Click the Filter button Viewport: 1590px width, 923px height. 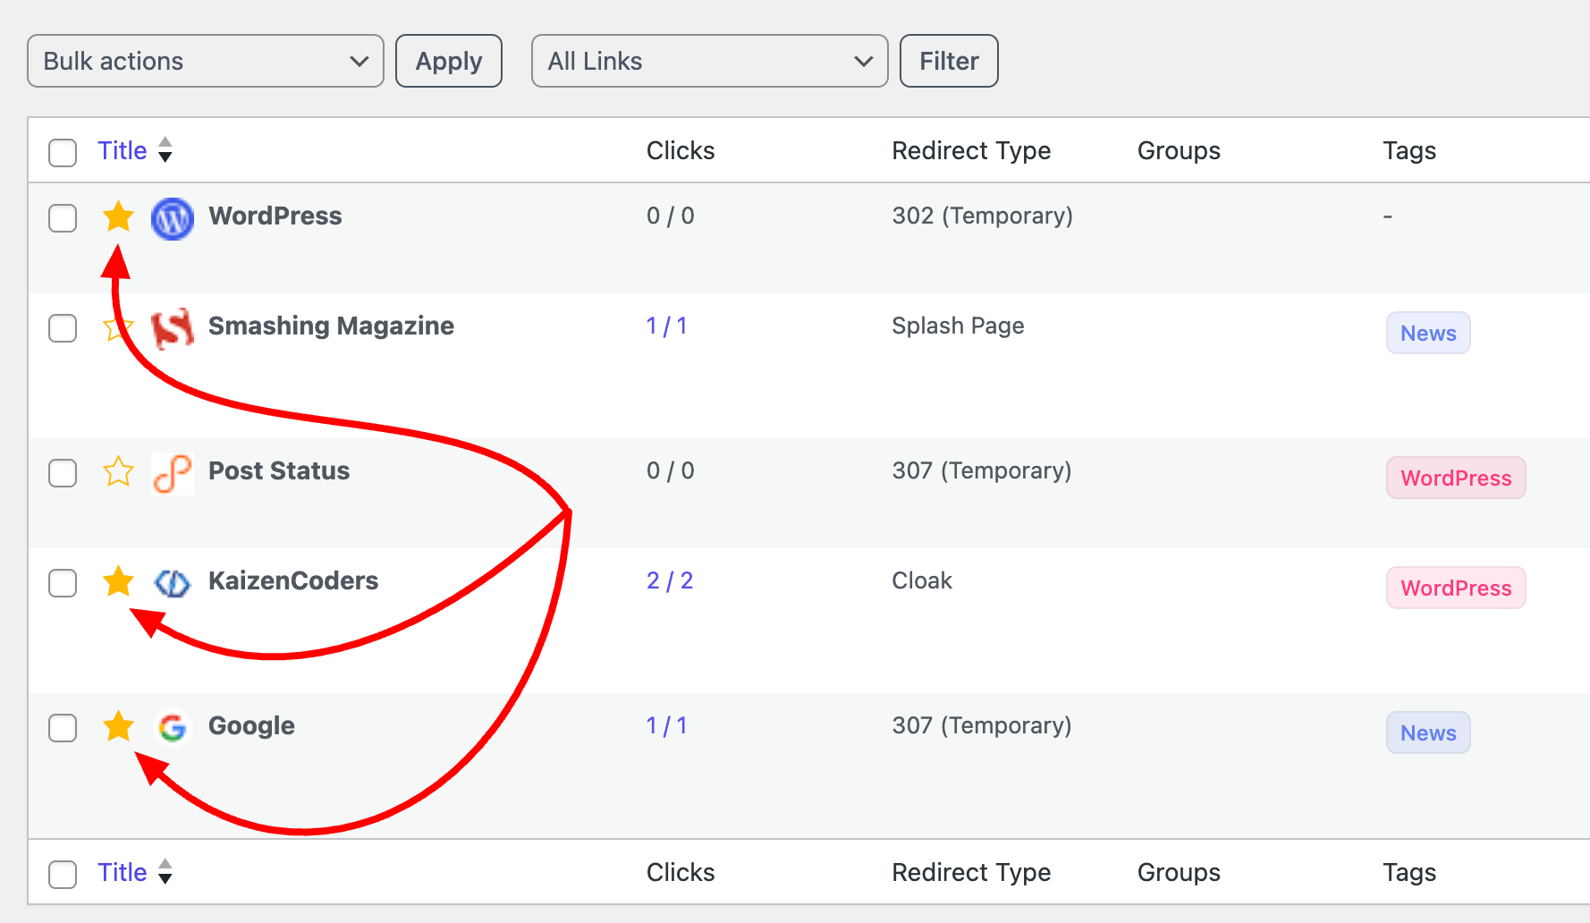(948, 61)
